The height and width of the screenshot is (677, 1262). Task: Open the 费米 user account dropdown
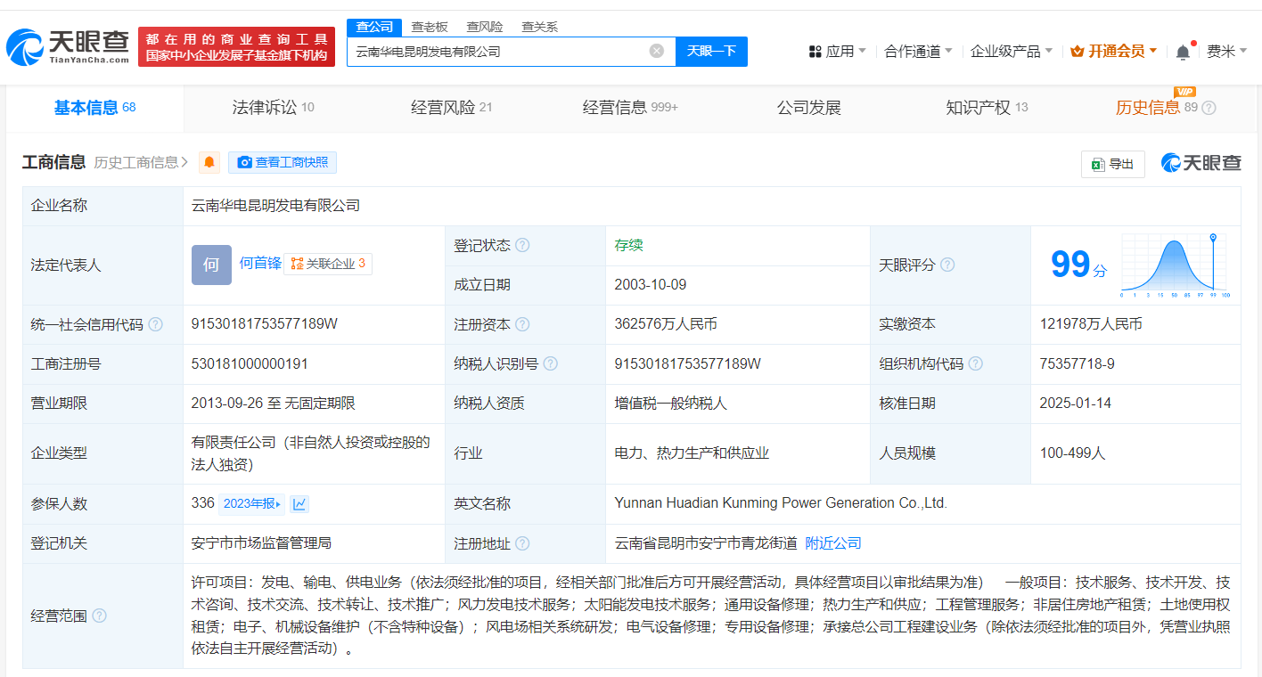tap(1226, 52)
